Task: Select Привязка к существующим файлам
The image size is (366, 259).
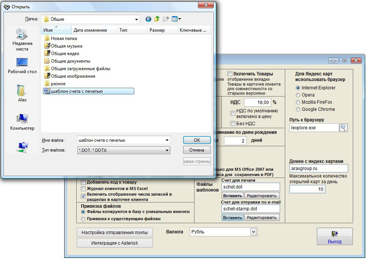Action: point(83,219)
